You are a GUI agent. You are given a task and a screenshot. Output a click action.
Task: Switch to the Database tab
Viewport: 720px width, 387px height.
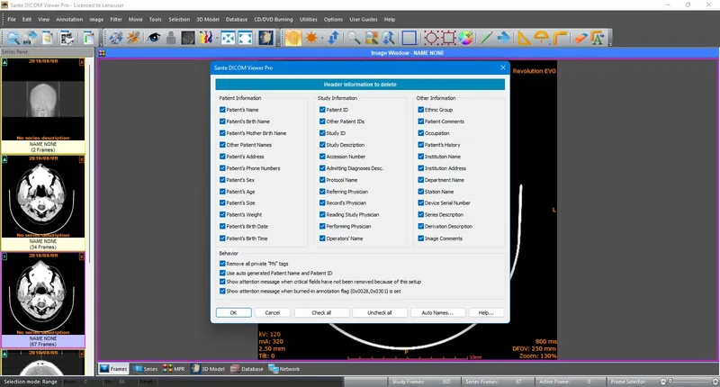(x=247, y=369)
